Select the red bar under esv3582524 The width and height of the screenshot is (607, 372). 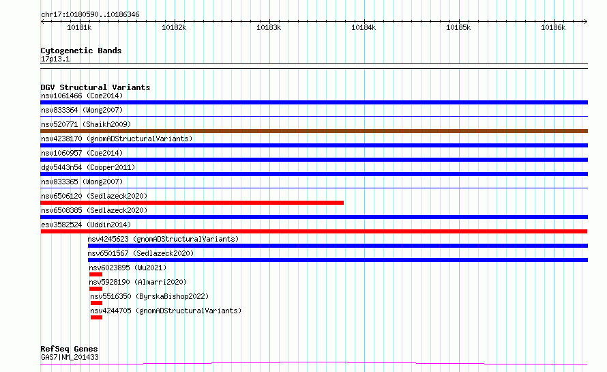(314, 231)
